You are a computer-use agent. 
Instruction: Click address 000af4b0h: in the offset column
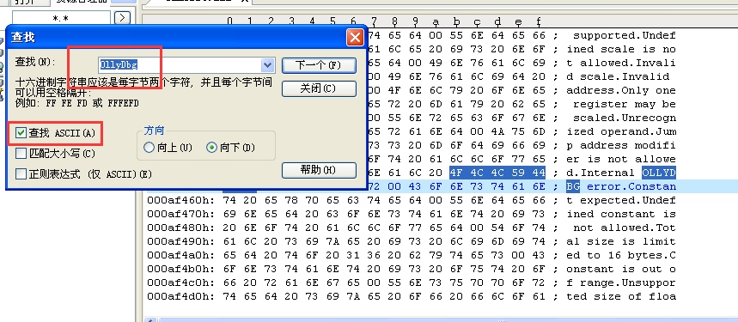coord(181,269)
